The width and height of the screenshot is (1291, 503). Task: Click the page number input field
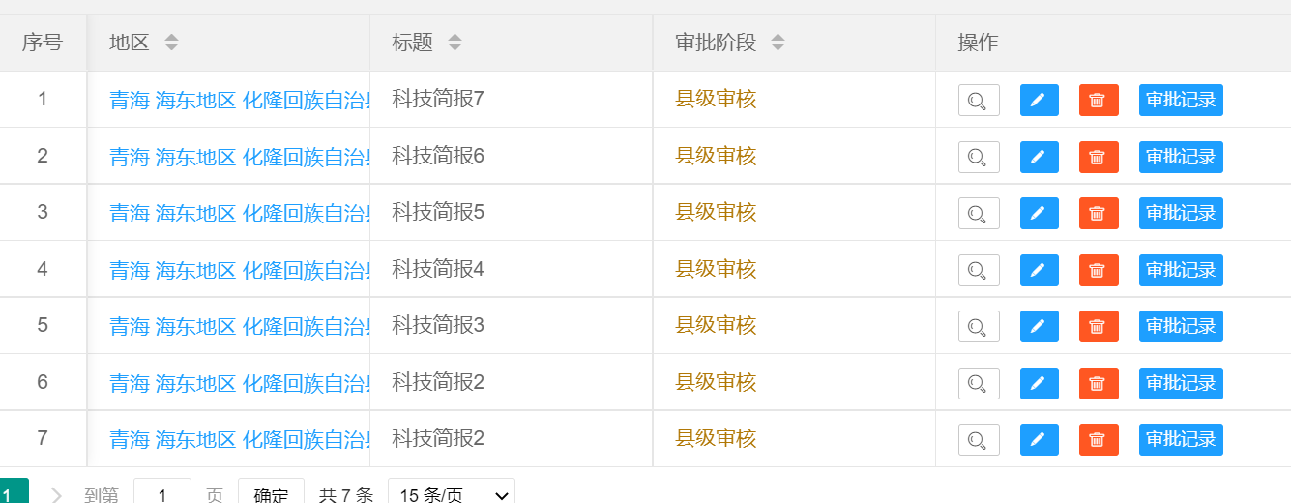coord(162,494)
